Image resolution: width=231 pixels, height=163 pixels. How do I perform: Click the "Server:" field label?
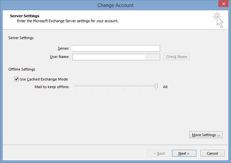coord(63,48)
